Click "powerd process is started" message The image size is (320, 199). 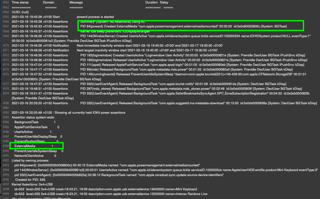click(95, 17)
